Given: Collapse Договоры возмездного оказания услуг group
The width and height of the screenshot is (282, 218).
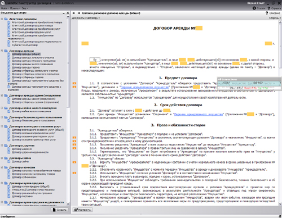Looking at the screenshot, I should [2, 126].
